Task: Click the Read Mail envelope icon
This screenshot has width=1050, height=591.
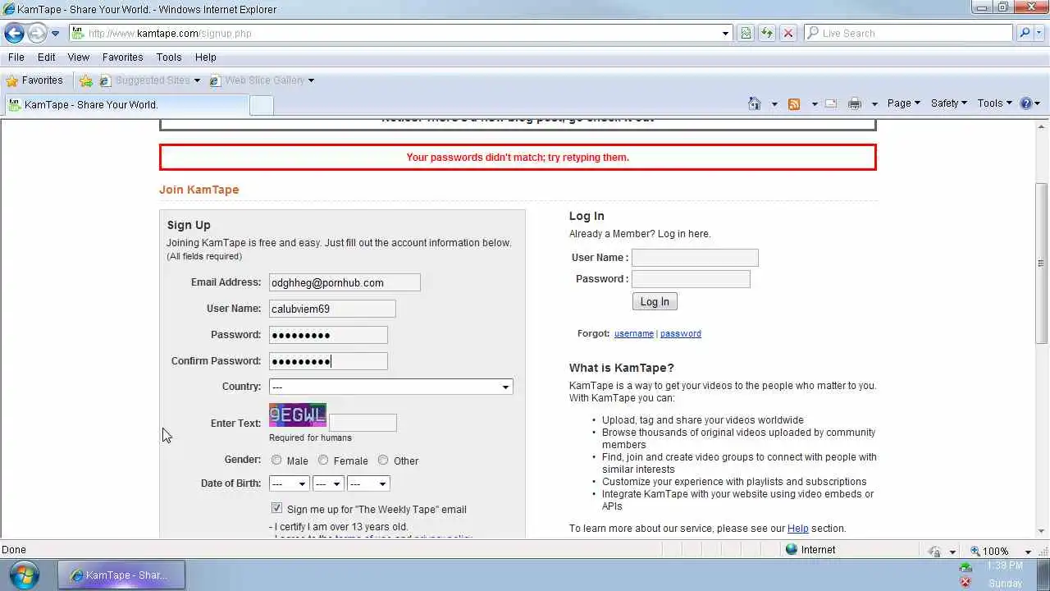Action: coord(831,103)
